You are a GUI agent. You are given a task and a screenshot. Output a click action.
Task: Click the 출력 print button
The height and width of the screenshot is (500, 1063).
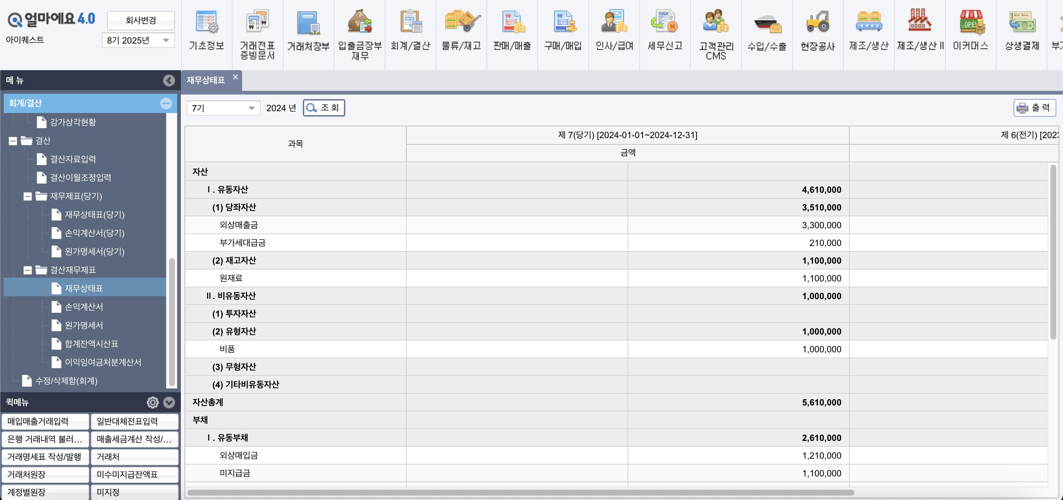[x=1034, y=108]
